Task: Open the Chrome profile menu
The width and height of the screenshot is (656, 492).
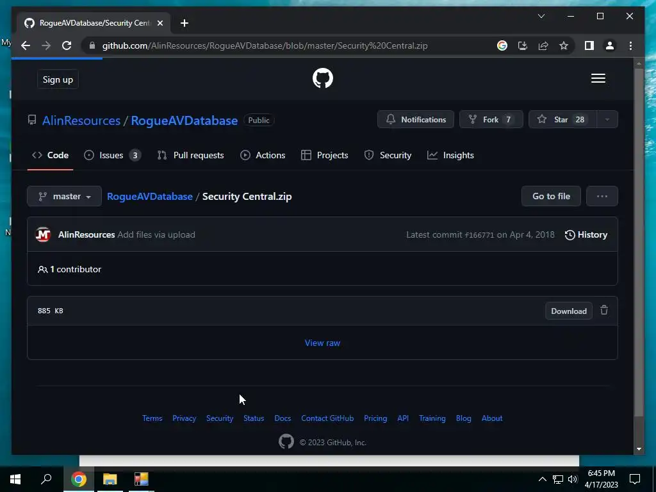Action: pos(610,45)
